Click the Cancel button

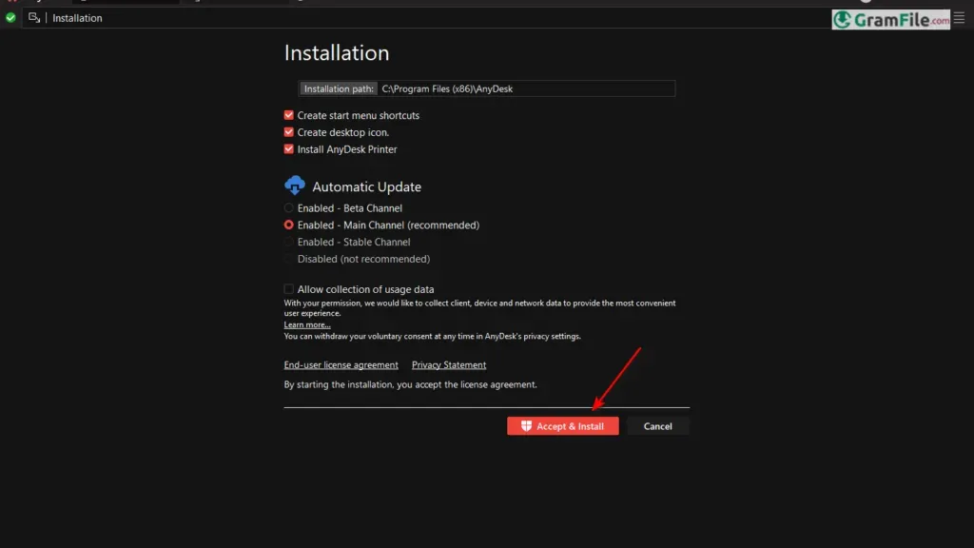(658, 426)
